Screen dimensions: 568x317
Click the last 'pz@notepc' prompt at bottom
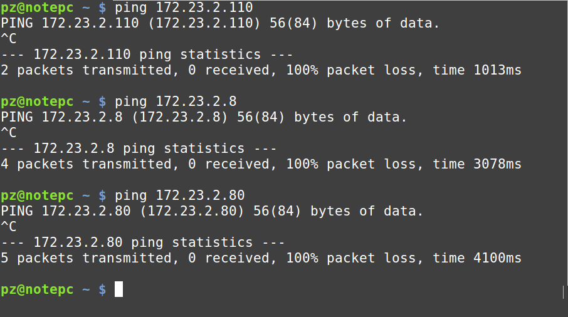[x=37, y=289]
